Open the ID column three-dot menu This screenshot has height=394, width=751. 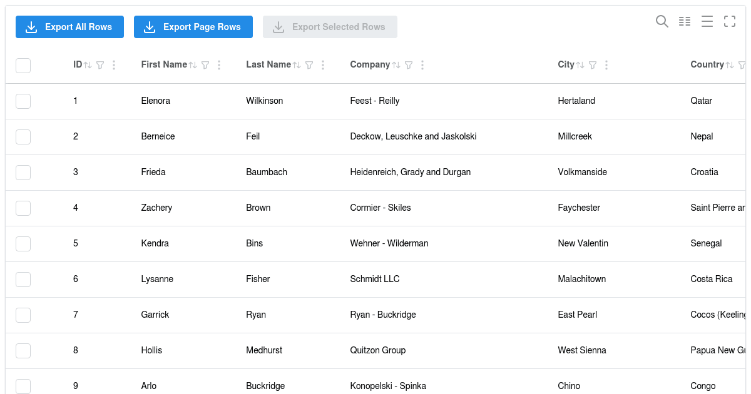[113, 64]
